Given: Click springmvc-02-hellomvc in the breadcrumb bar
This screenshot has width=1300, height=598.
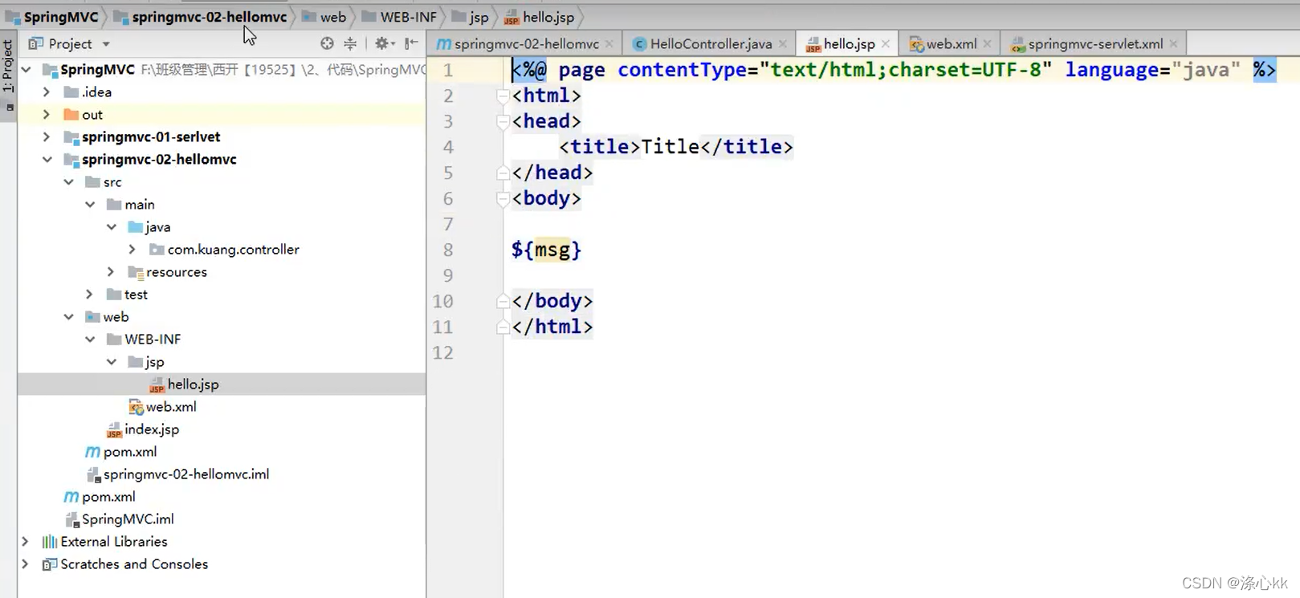Looking at the screenshot, I should coord(200,17).
